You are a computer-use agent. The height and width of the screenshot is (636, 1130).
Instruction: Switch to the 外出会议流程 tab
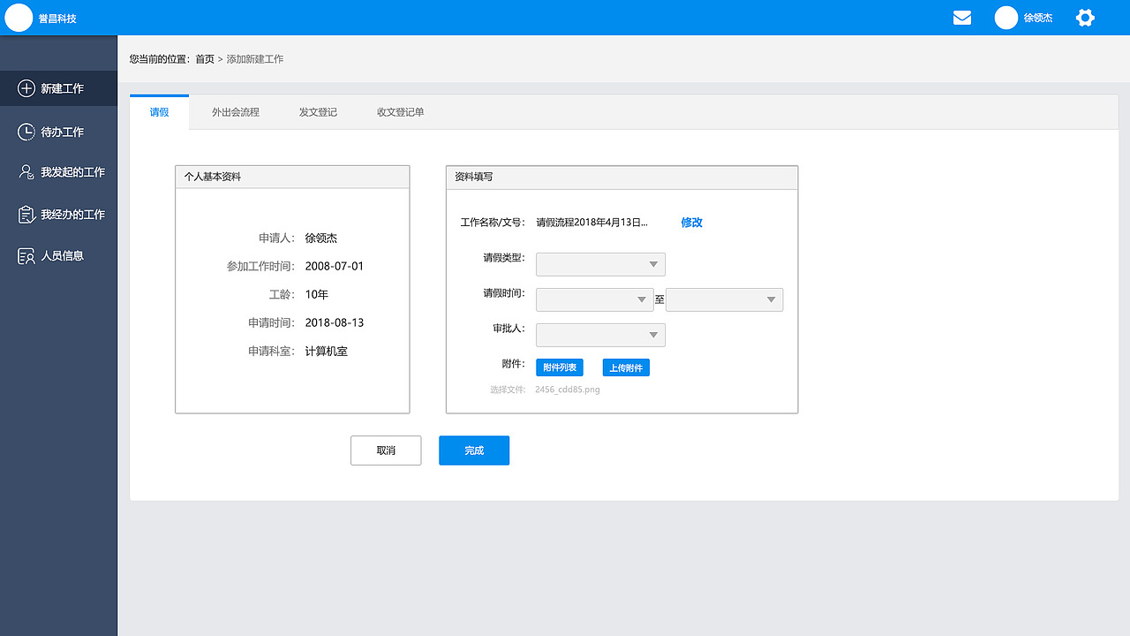(235, 111)
